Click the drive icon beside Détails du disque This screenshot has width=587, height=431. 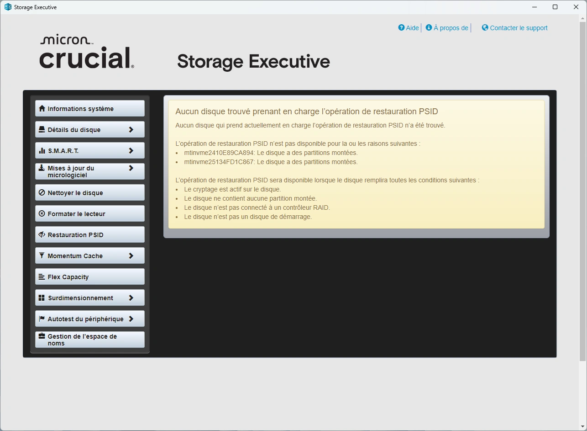click(x=42, y=129)
